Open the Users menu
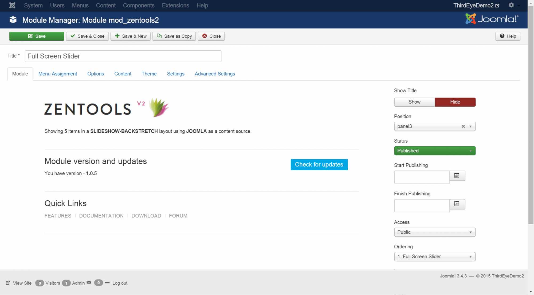 (x=57, y=5)
